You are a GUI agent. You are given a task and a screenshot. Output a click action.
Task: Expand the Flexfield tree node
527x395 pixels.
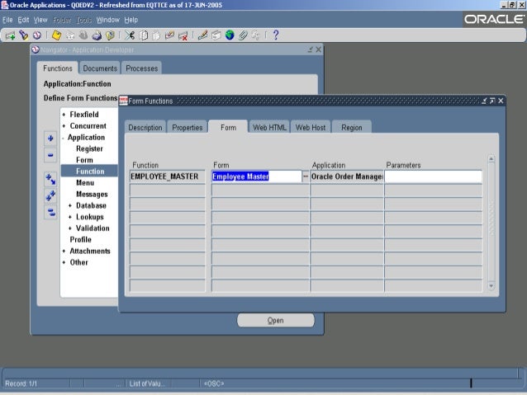pyautogui.click(x=64, y=114)
